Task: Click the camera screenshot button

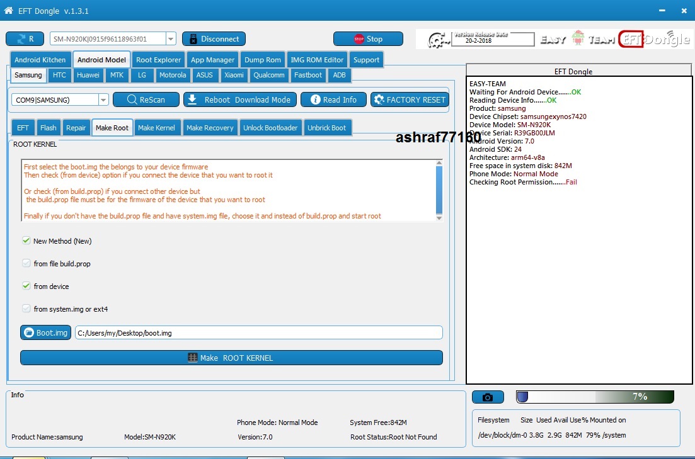Action: (488, 397)
